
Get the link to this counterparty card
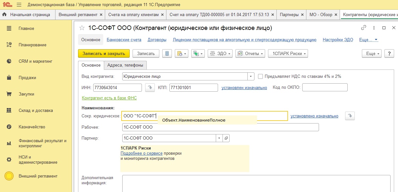[364, 28]
